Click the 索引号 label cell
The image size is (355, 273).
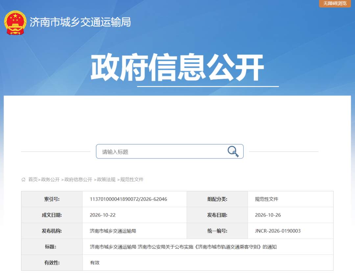[x=52, y=199]
